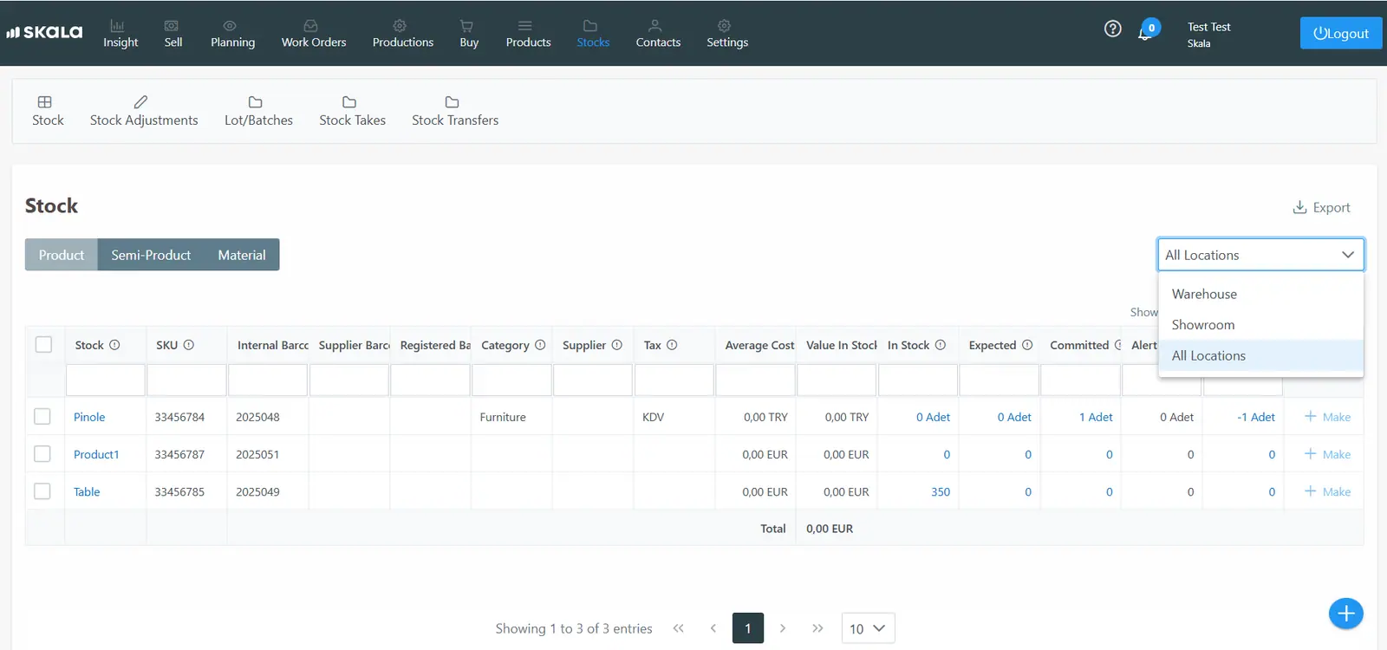Click the SKU column filter field
The image size is (1387, 650).
186,380
